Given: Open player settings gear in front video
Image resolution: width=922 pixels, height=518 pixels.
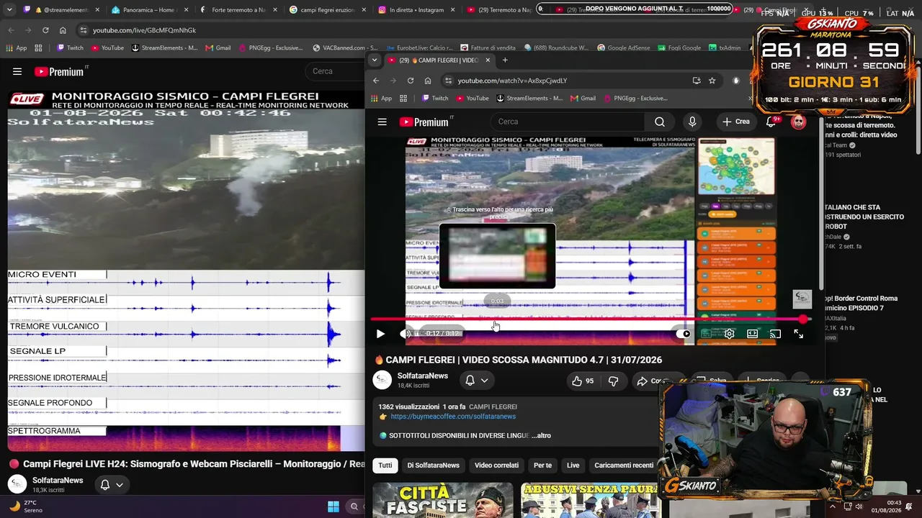Looking at the screenshot, I should (x=730, y=334).
